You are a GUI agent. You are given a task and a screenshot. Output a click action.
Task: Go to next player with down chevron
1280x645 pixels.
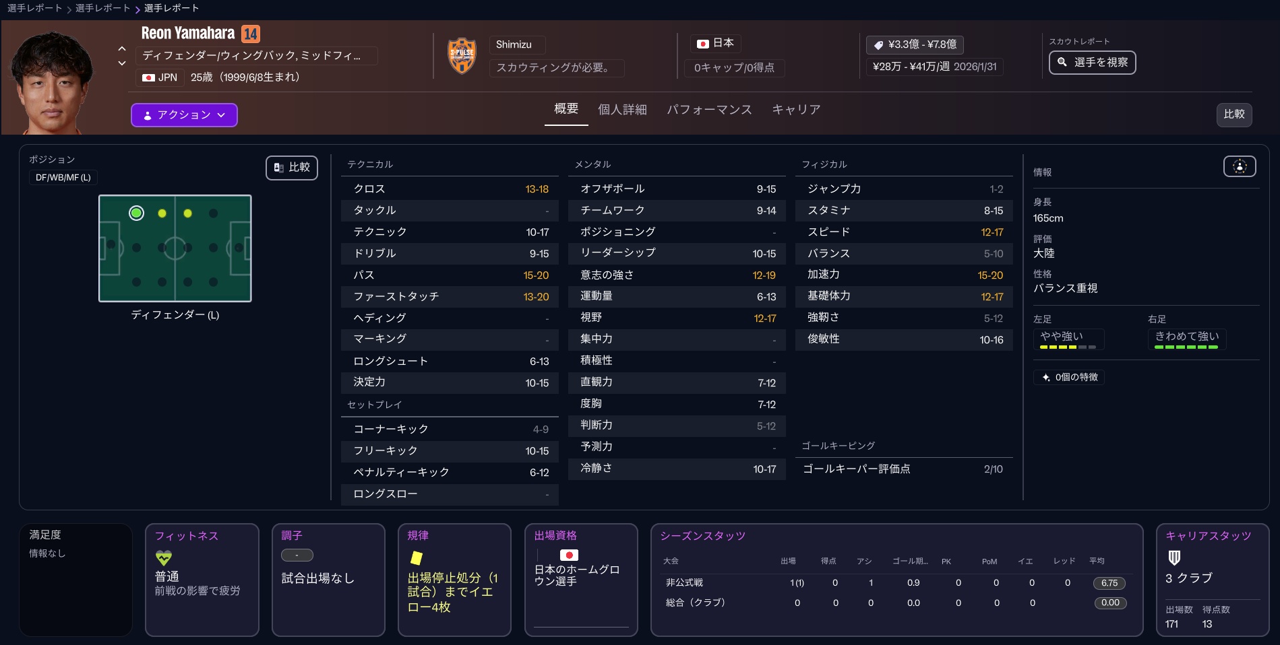[122, 63]
